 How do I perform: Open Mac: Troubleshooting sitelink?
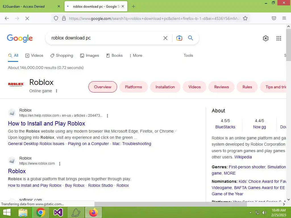point(132,144)
